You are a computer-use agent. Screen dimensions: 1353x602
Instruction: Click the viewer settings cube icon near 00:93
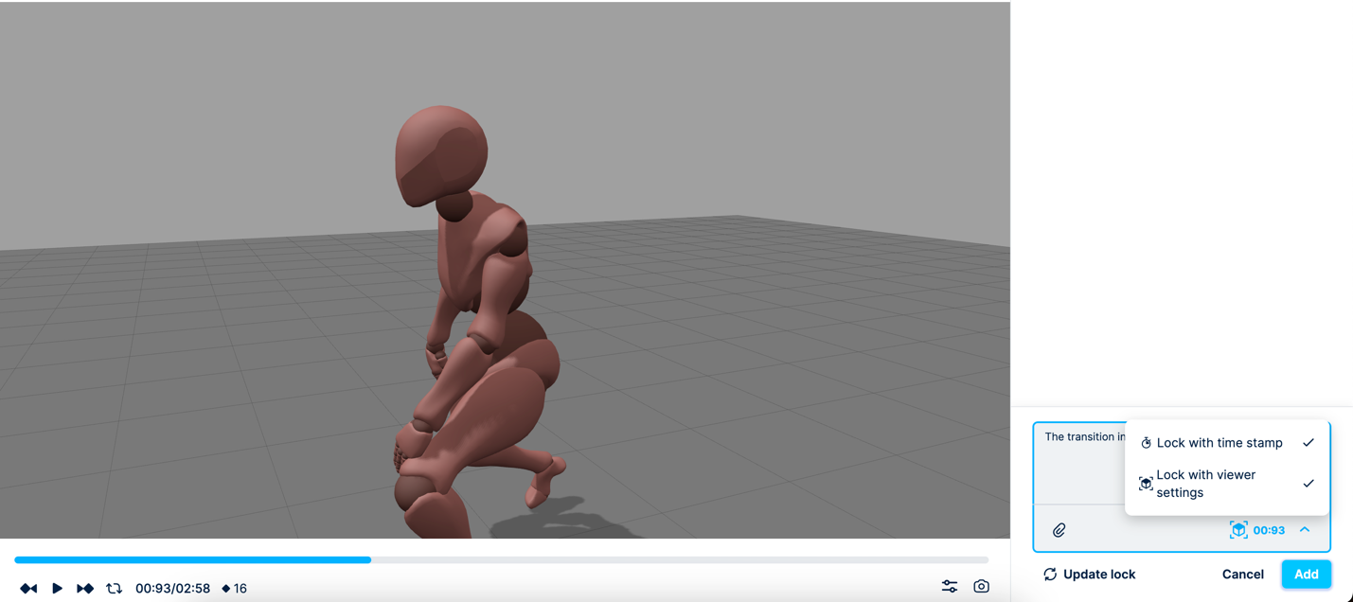coord(1238,529)
